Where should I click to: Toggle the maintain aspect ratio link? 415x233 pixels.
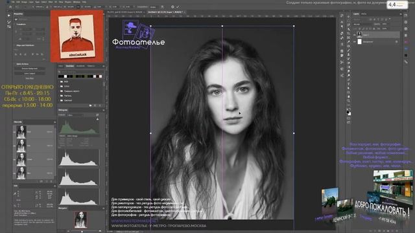coord(78,7)
